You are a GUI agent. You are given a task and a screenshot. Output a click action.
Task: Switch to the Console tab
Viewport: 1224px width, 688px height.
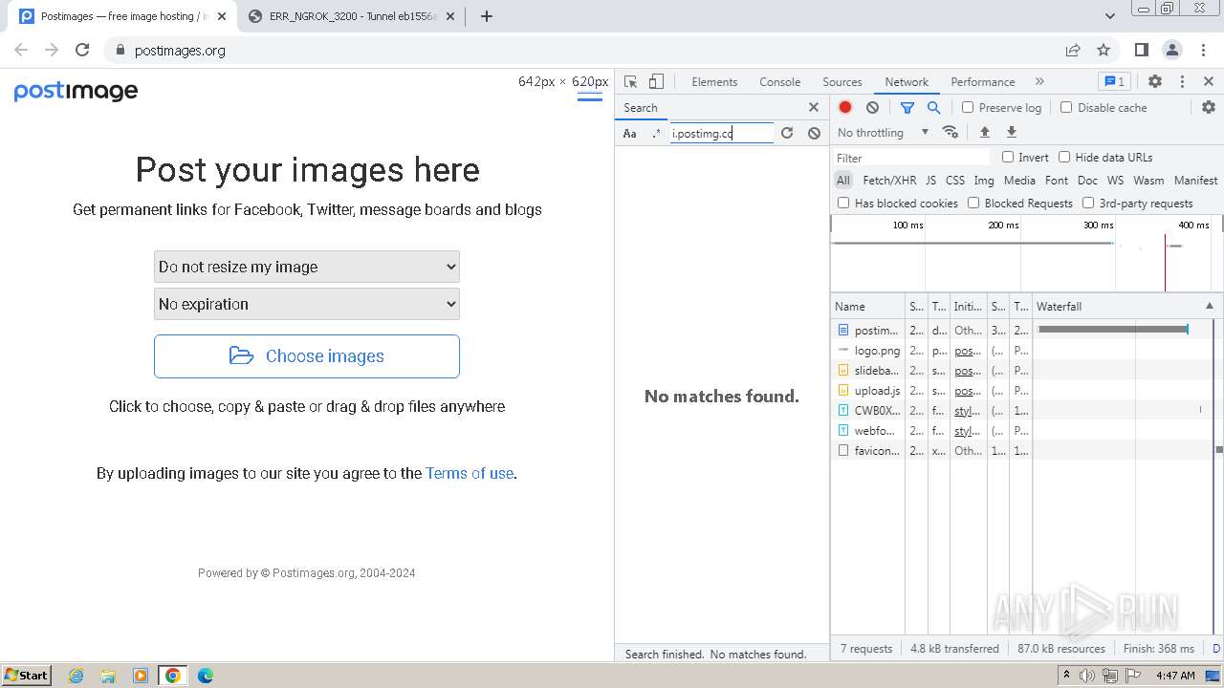coord(779,82)
